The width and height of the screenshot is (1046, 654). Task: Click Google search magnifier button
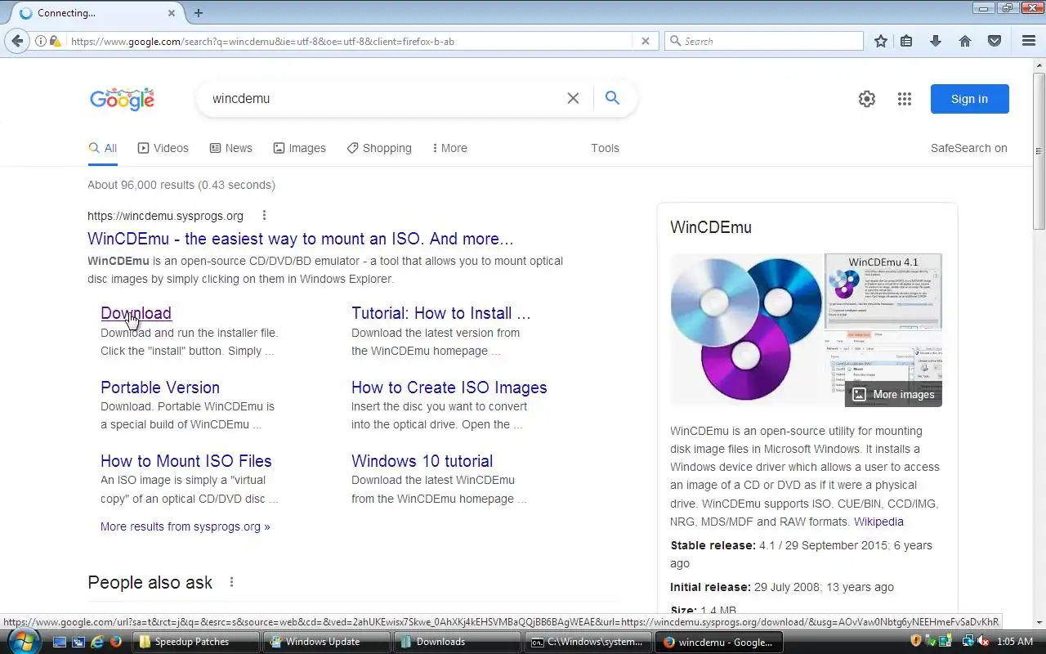coord(612,98)
